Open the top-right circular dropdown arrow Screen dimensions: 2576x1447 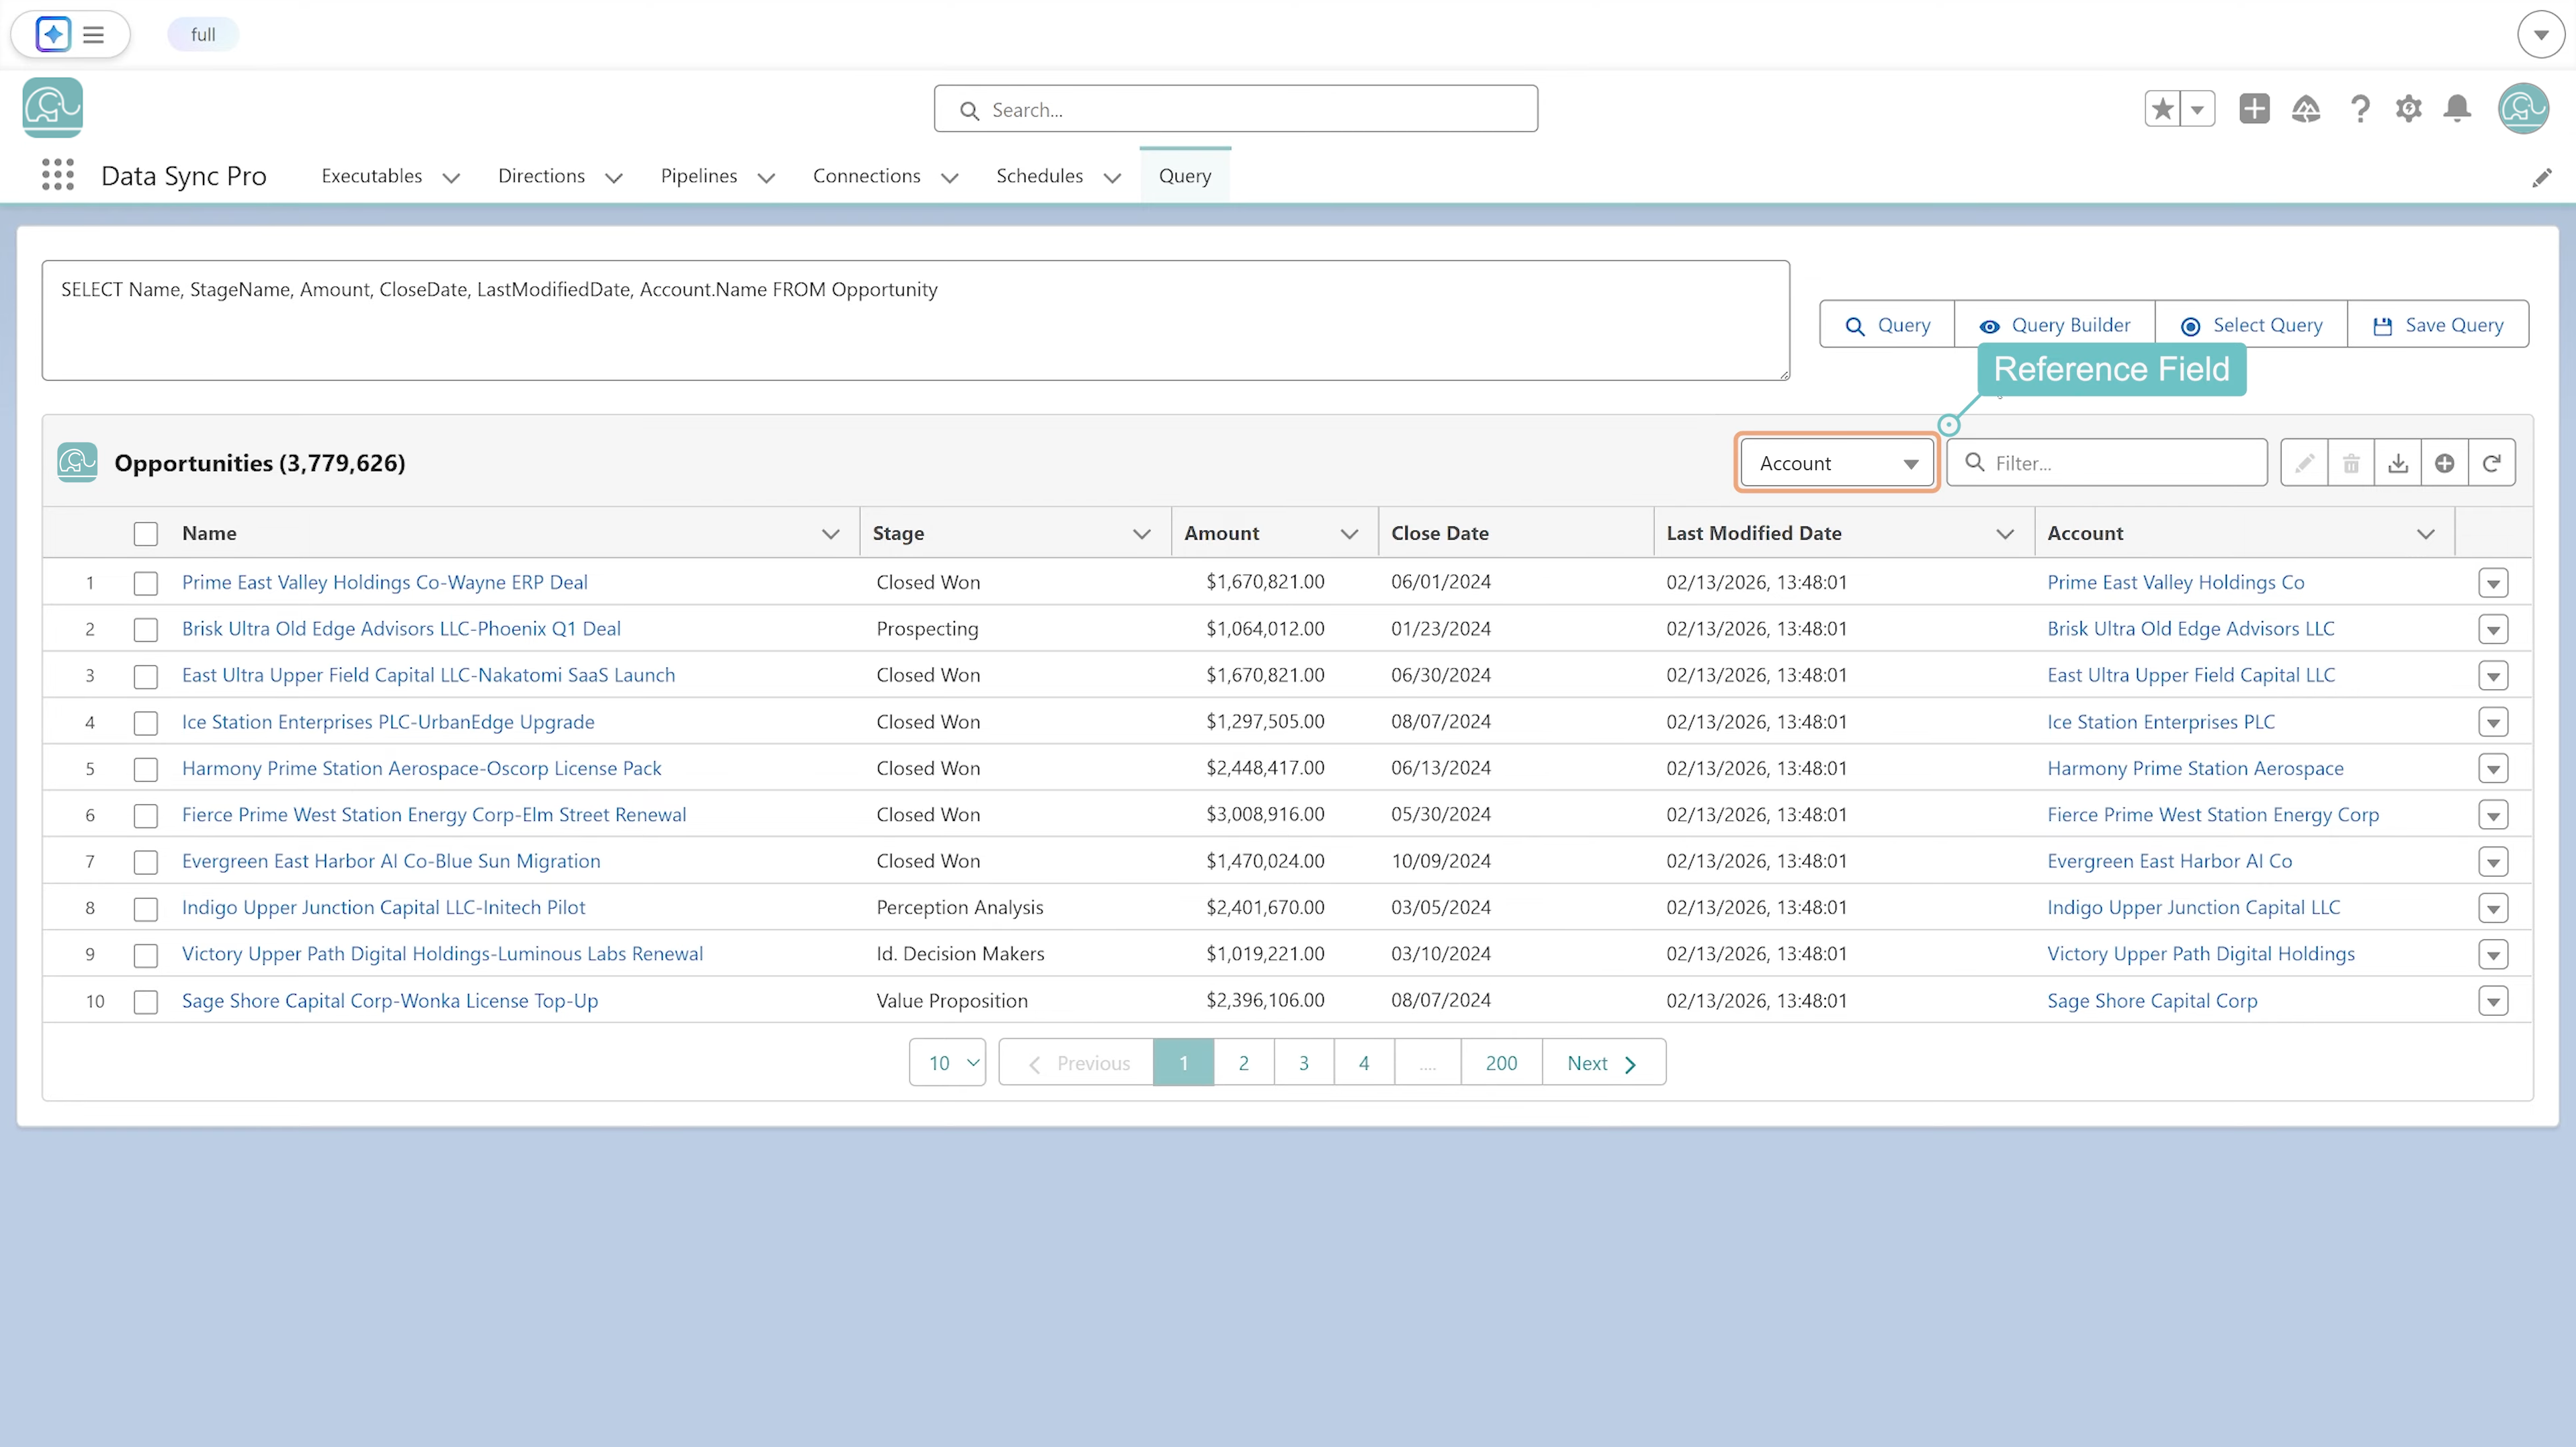(x=2541, y=35)
